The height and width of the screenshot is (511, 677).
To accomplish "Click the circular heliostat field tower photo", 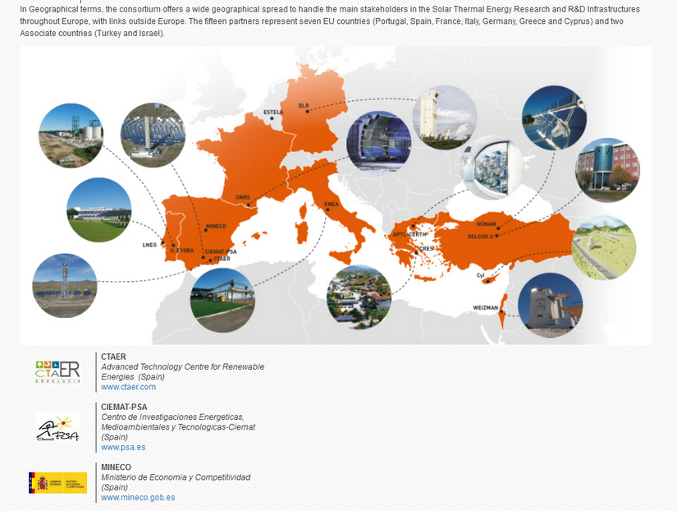I will pos(153,135).
